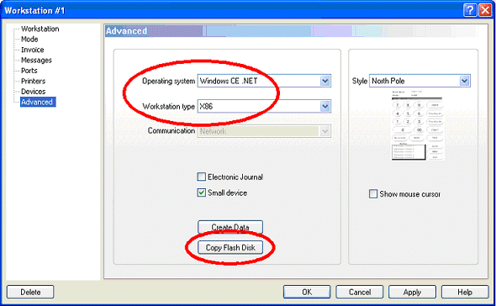Uncheck the Small device checkbox

tap(202, 193)
